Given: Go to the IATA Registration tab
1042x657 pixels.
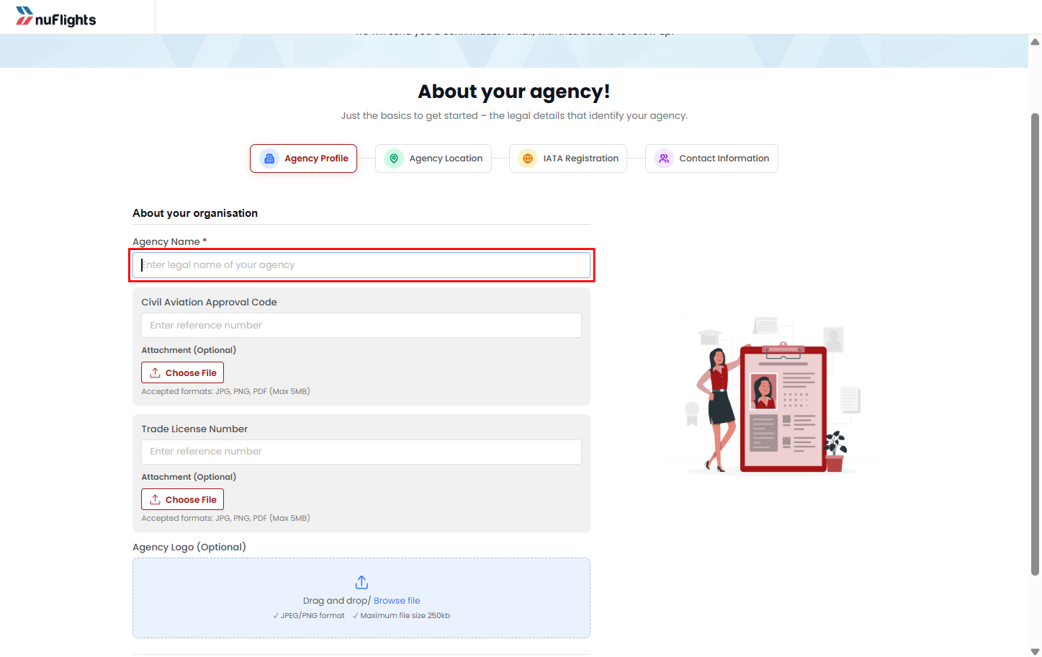Looking at the screenshot, I should click(x=568, y=158).
